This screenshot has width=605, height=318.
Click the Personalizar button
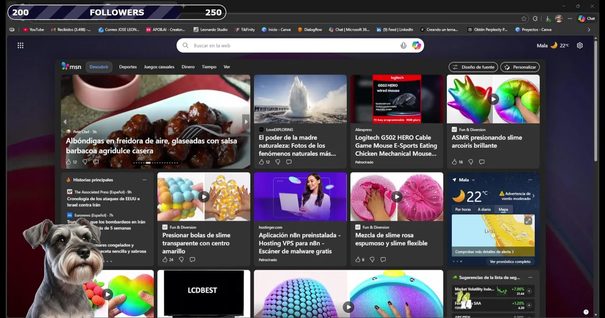(520, 67)
